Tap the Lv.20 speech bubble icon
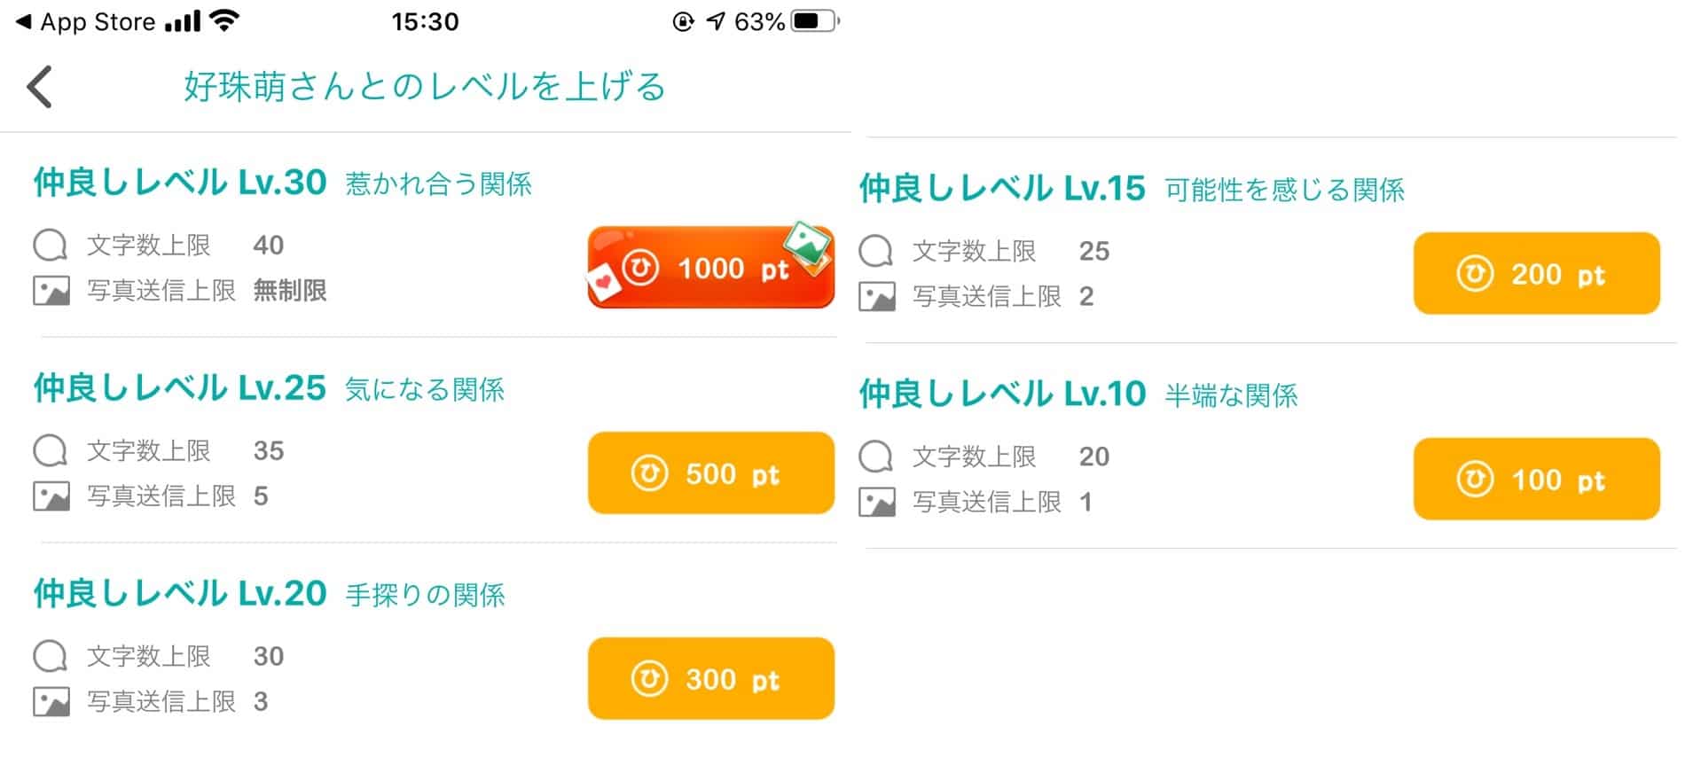Viewport: 1685px width, 773px height. point(50,656)
